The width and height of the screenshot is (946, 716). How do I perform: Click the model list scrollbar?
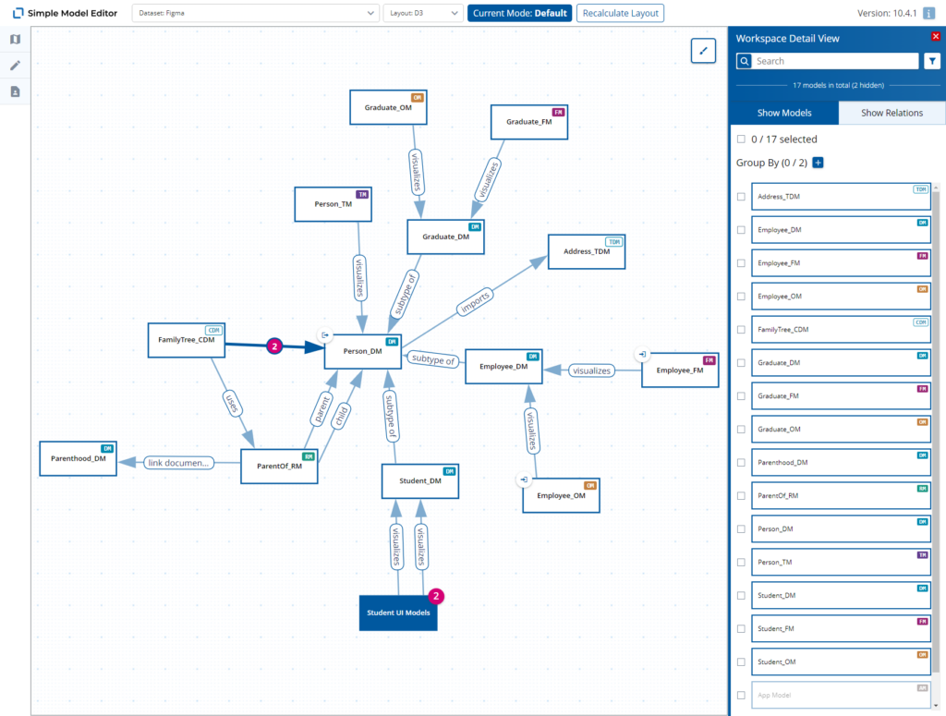click(x=936, y=433)
